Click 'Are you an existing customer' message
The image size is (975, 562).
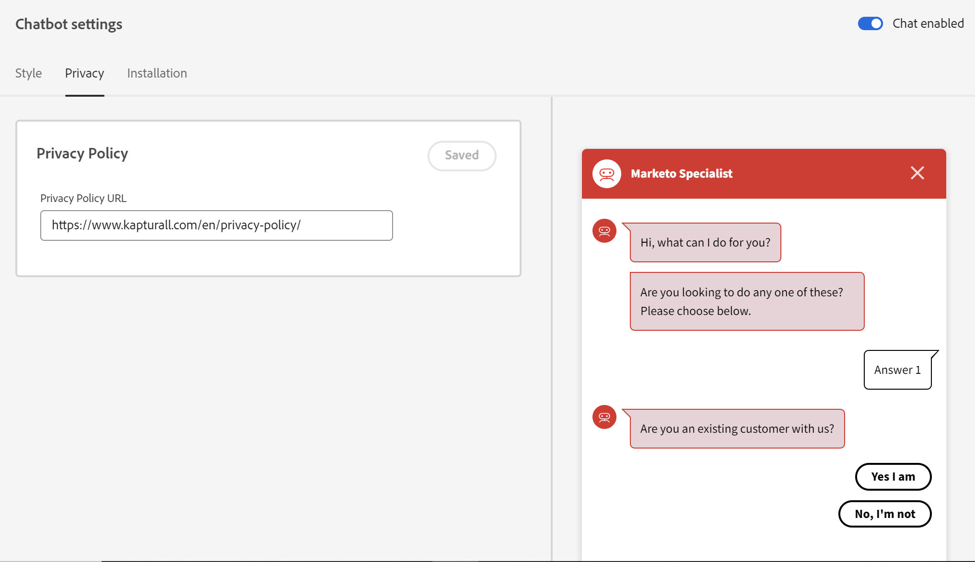pyautogui.click(x=737, y=429)
